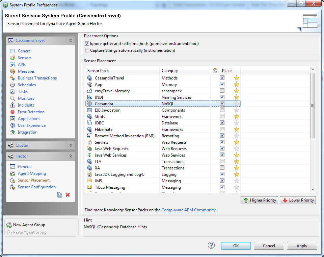Expand the Cluster sidebar section
This screenshot has height=257, width=324.
click(x=71, y=145)
